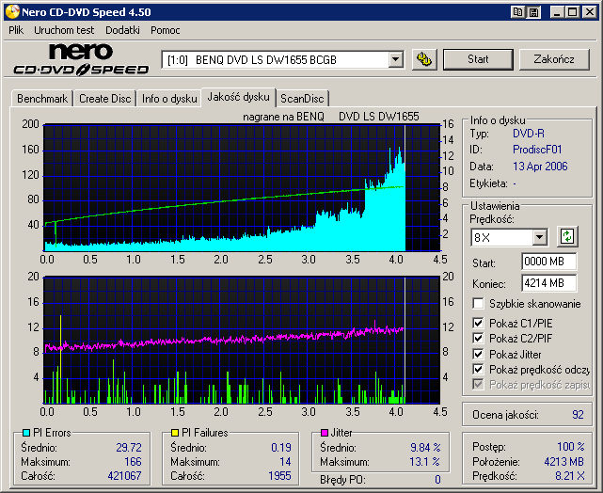603x493 pixels.
Task: Disable Pokaż Jitter checkbox
Action: [478, 354]
